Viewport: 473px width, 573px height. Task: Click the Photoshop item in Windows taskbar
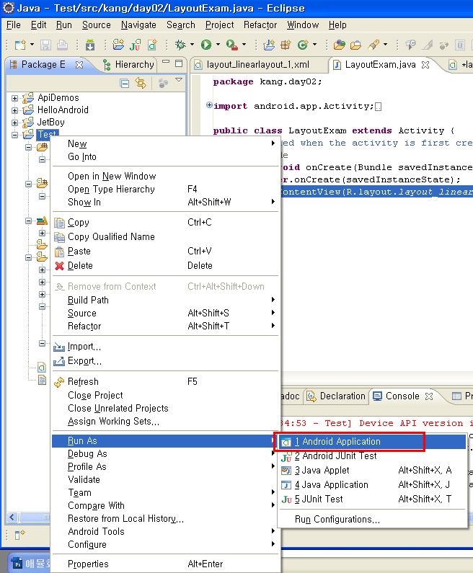tap(30, 563)
